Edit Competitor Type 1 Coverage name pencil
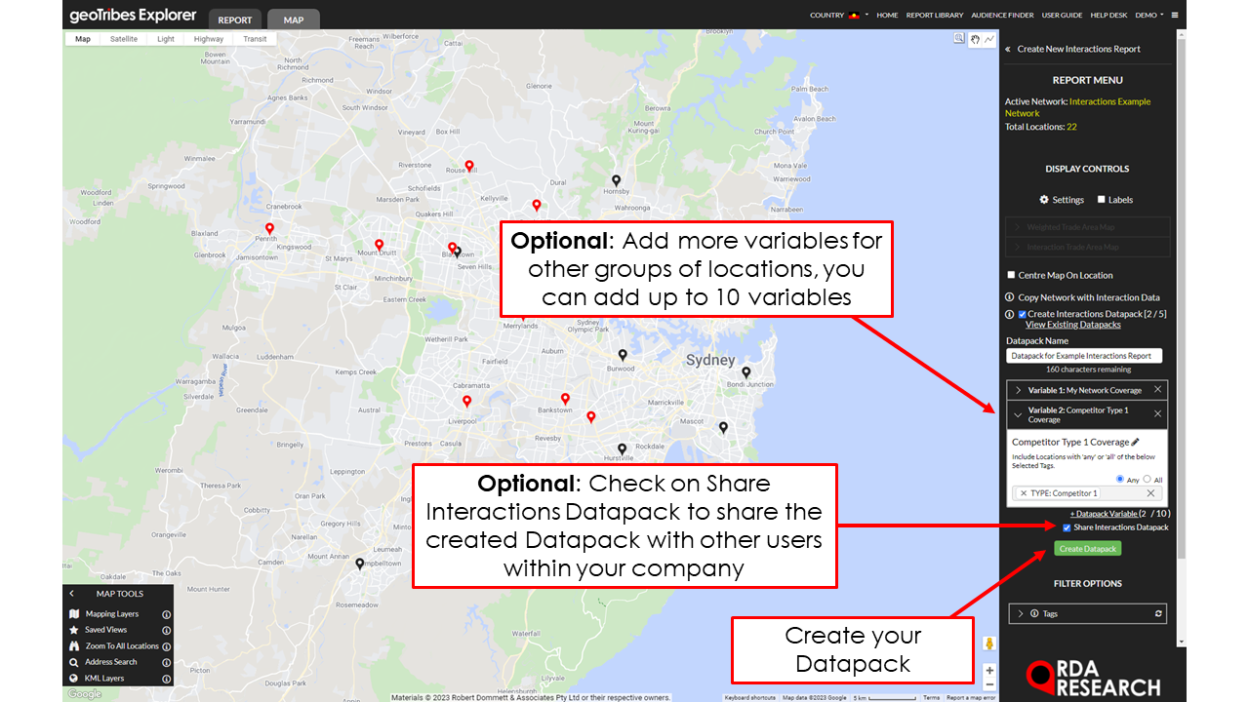This screenshot has width=1249, height=702. pyautogui.click(x=1135, y=442)
